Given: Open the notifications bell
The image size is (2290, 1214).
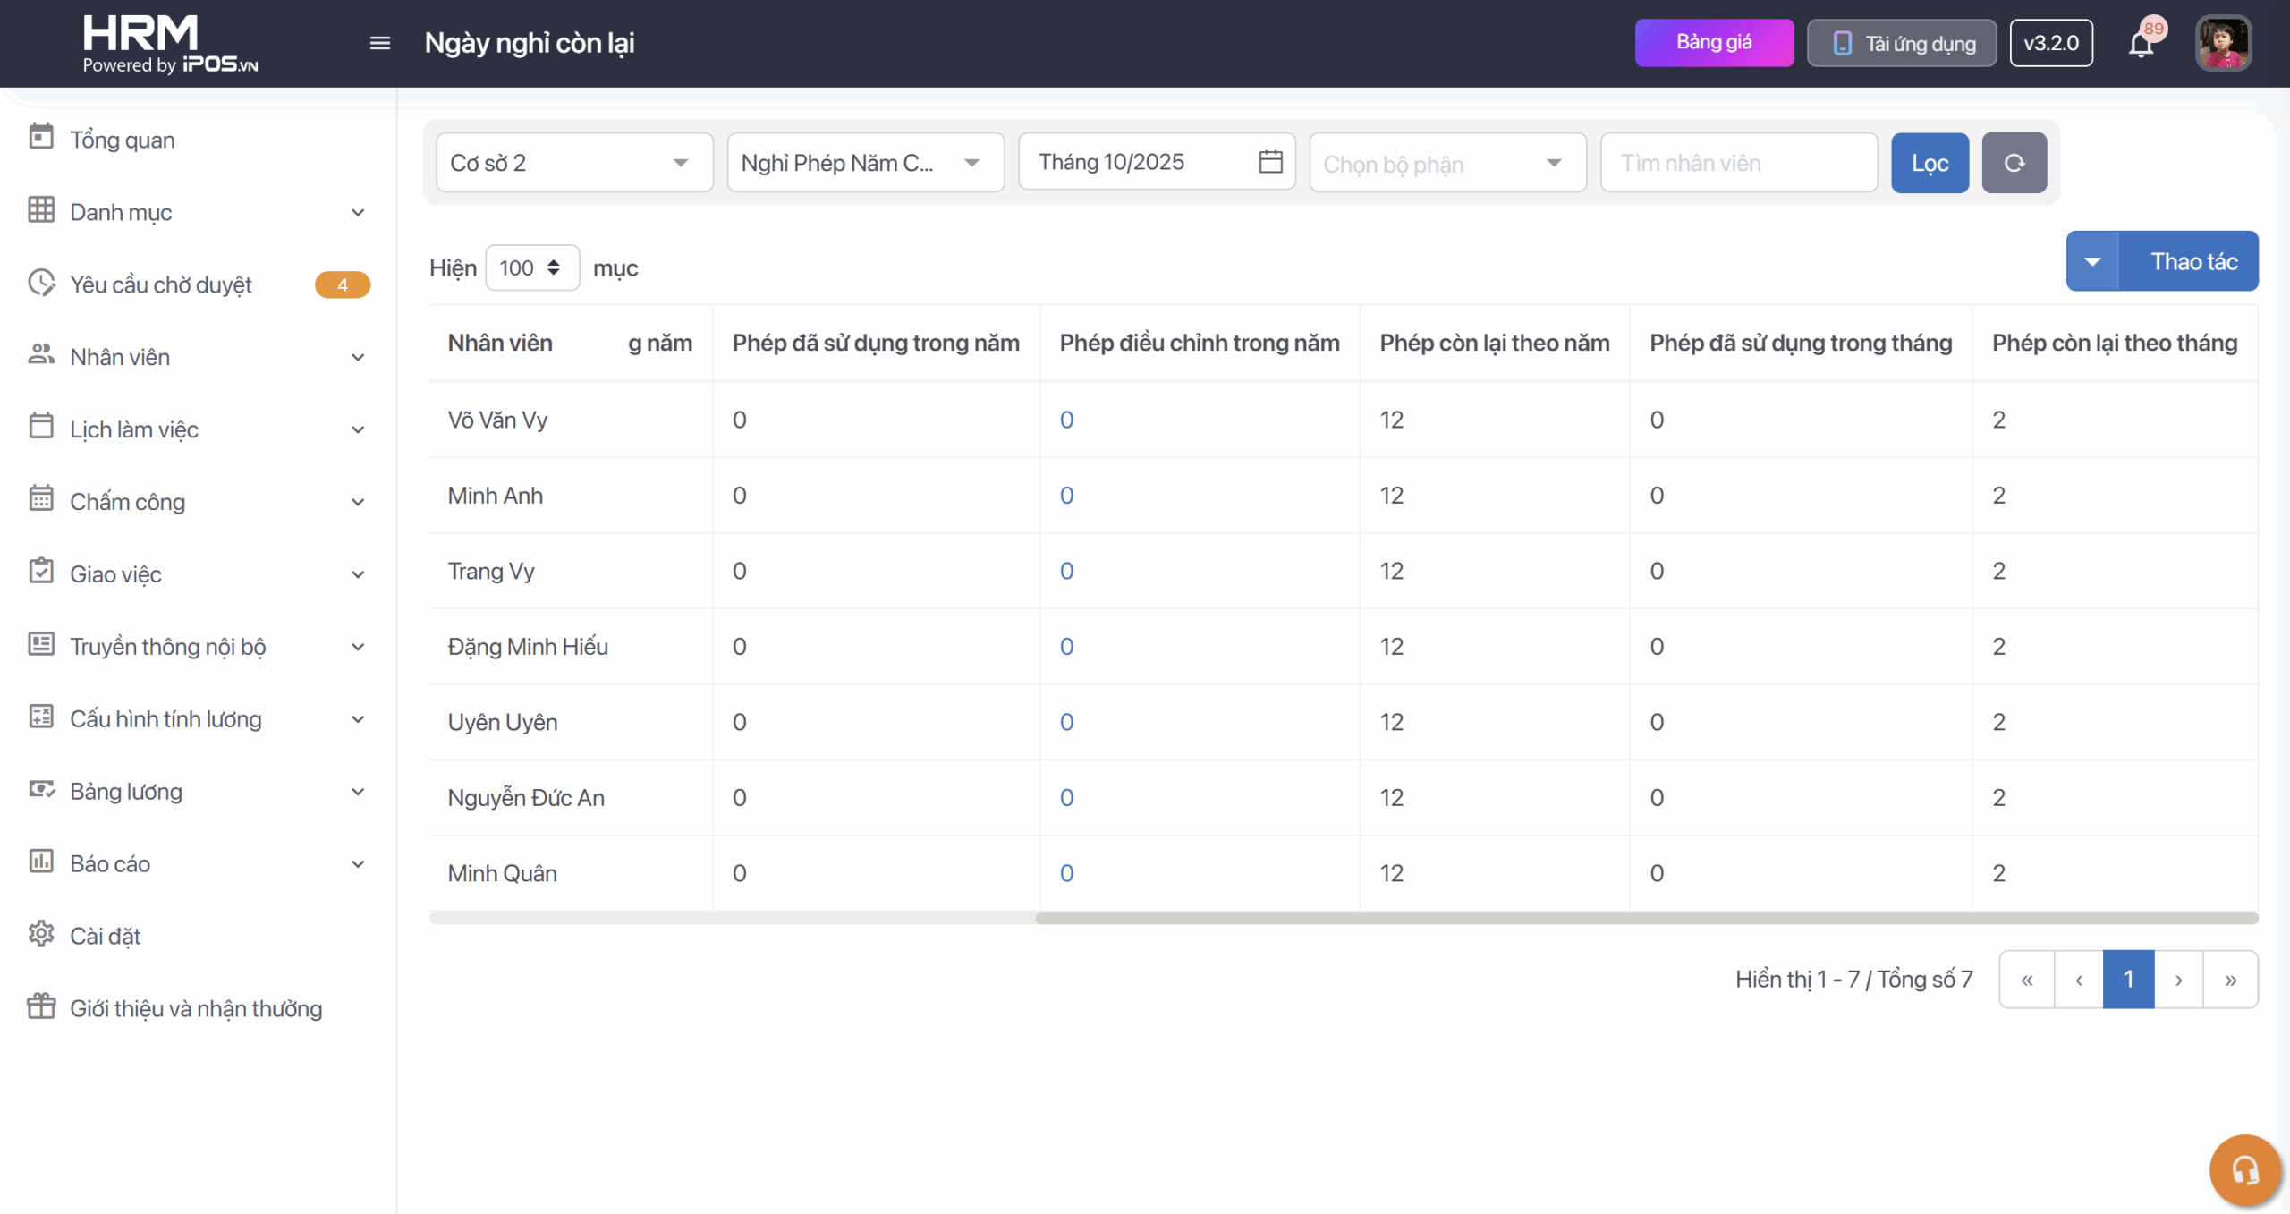Looking at the screenshot, I should [2141, 43].
